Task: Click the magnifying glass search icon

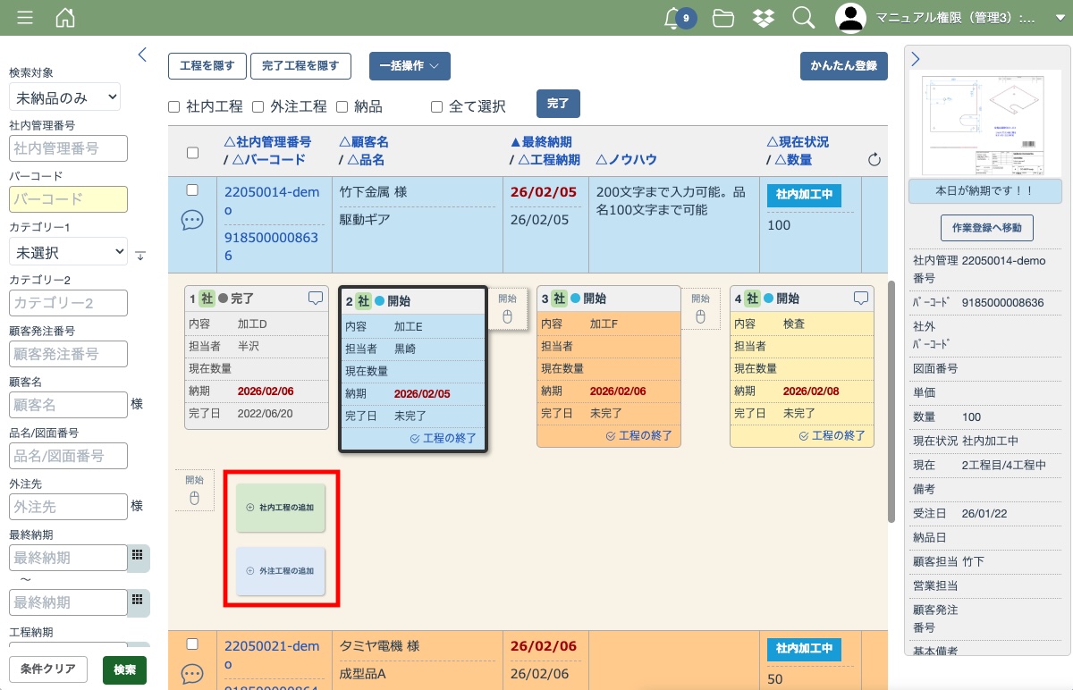Action: 804,18
